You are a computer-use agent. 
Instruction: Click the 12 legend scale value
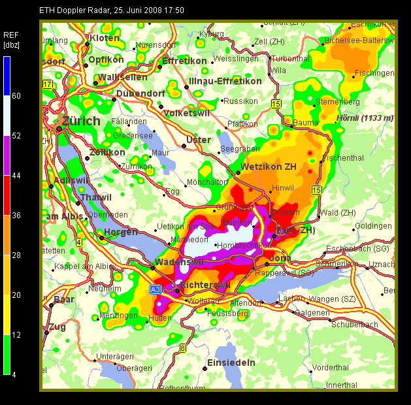pyautogui.click(x=16, y=335)
